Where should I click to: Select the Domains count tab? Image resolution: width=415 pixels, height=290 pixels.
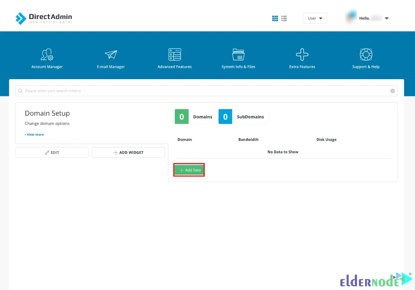(195, 117)
